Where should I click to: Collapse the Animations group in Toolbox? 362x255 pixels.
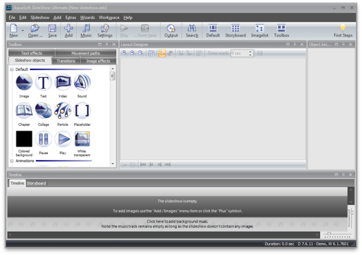pos(12,161)
